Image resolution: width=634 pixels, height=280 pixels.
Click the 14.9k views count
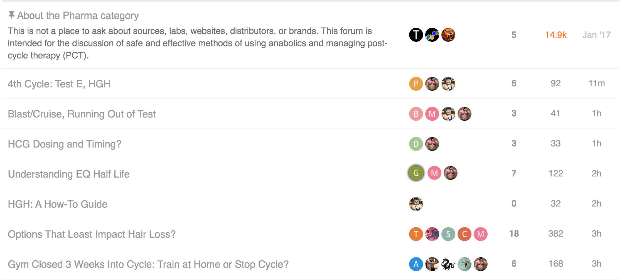(x=556, y=35)
